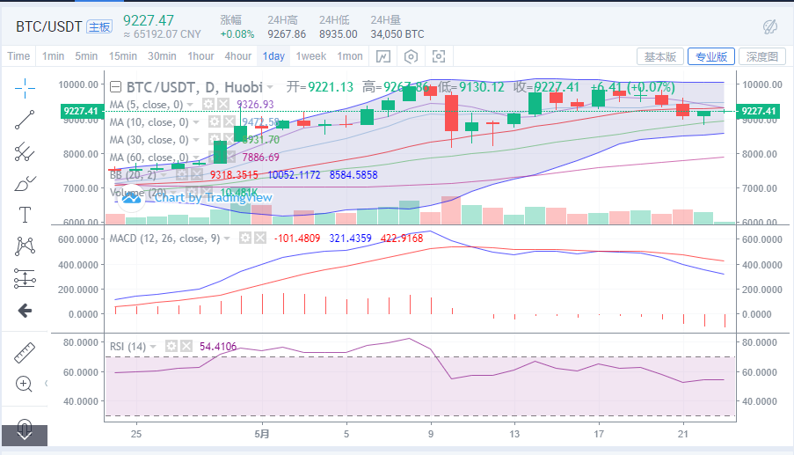Viewport: 794px width, 455px height.
Task: Open RSI (14) dropdown arrow
Action: coord(153,347)
